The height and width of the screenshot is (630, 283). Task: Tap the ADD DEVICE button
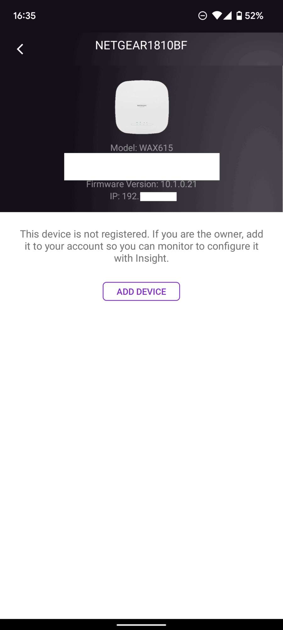(141, 291)
